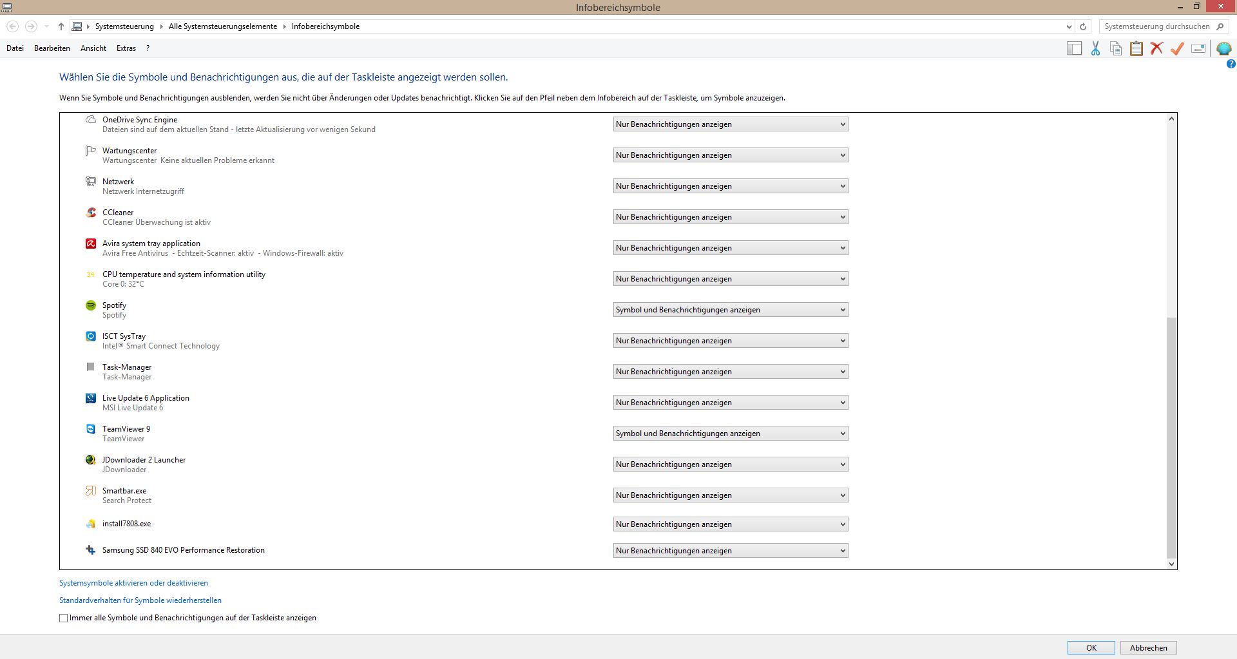
Task: Open the Netzwerk behavior dropdown
Action: [731, 186]
